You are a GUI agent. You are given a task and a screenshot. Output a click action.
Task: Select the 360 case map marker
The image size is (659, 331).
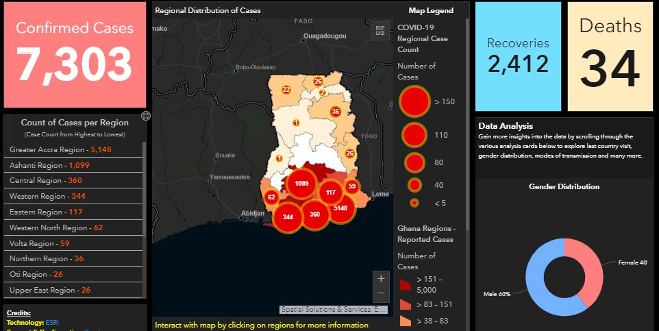(x=314, y=214)
